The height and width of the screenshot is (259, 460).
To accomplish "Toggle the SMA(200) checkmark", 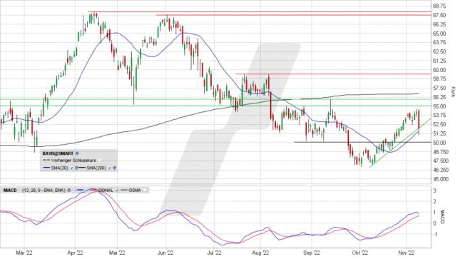I will [x=110, y=168].
